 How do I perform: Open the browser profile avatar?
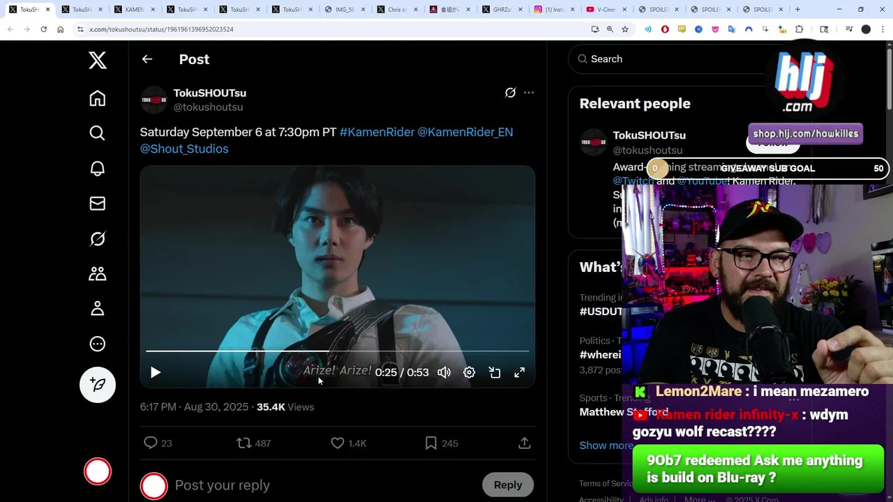tap(866, 29)
